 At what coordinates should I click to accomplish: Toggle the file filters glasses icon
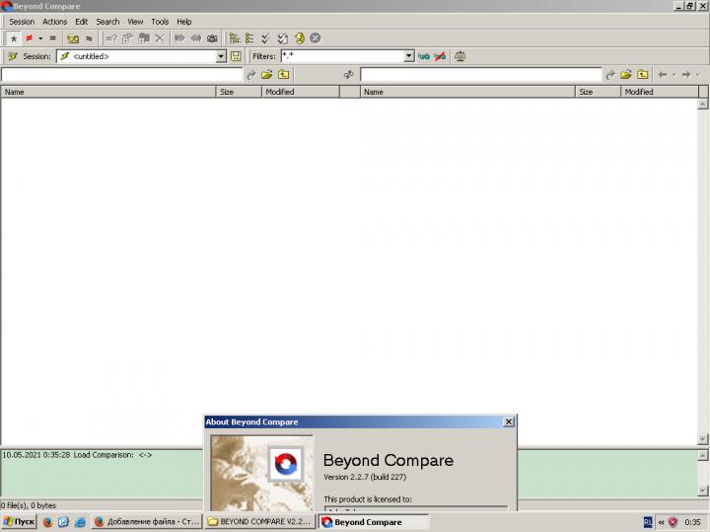pyautogui.click(x=424, y=56)
